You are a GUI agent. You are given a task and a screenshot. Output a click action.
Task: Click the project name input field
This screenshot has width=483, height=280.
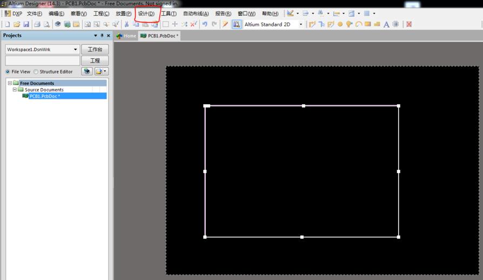tap(43, 61)
